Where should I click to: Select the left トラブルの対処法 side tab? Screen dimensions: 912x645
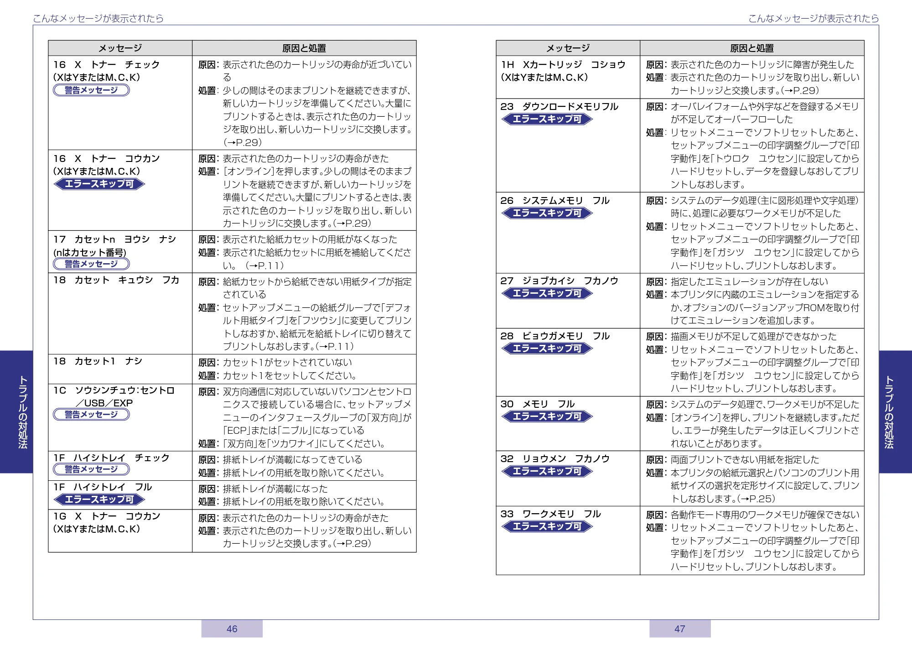[x=17, y=411]
